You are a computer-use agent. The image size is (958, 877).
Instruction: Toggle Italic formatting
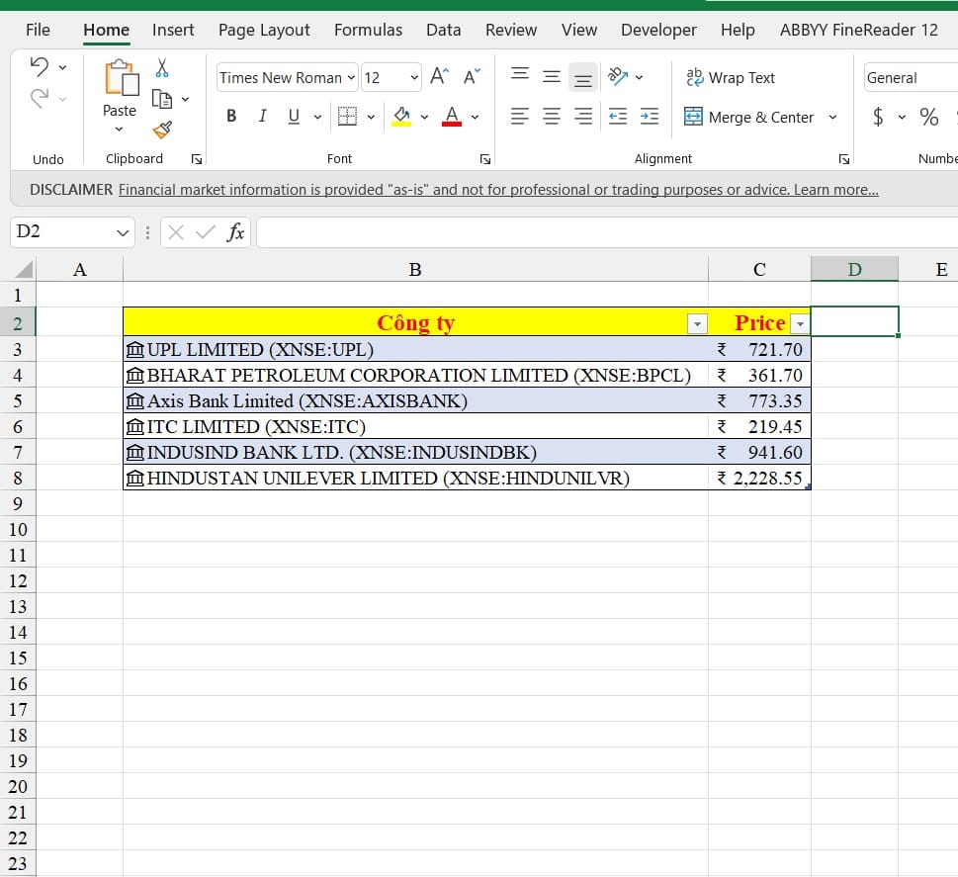click(x=263, y=116)
